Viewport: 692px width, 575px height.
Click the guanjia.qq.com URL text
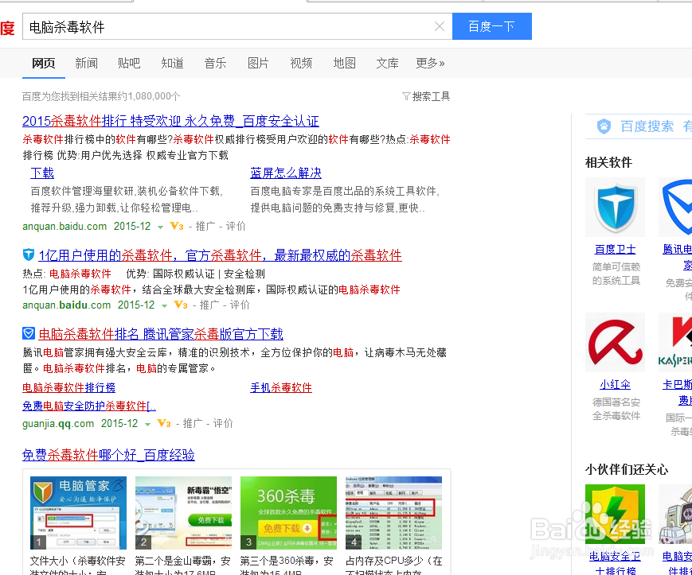(x=58, y=424)
